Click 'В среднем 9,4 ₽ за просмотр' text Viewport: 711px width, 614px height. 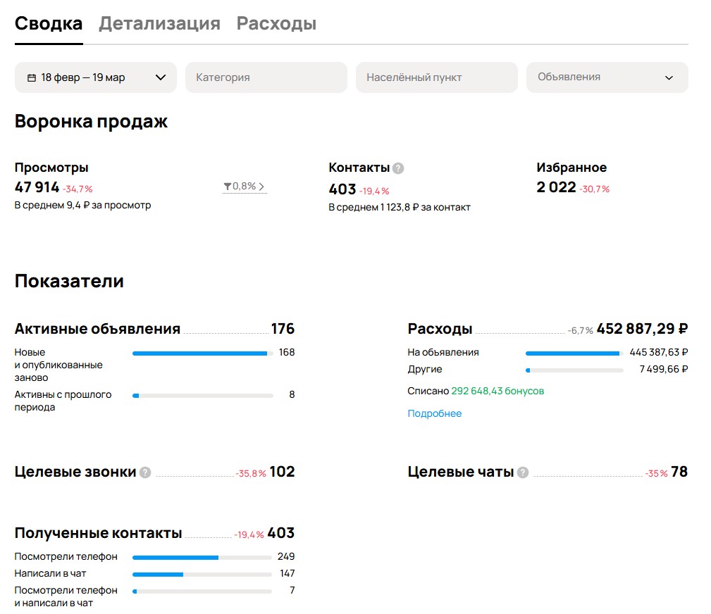[82, 206]
